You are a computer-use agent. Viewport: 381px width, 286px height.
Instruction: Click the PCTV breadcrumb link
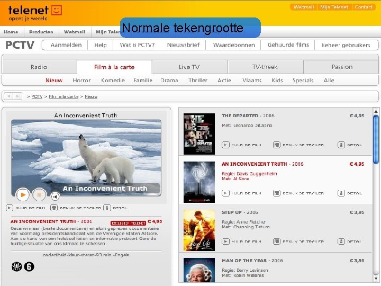click(37, 96)
